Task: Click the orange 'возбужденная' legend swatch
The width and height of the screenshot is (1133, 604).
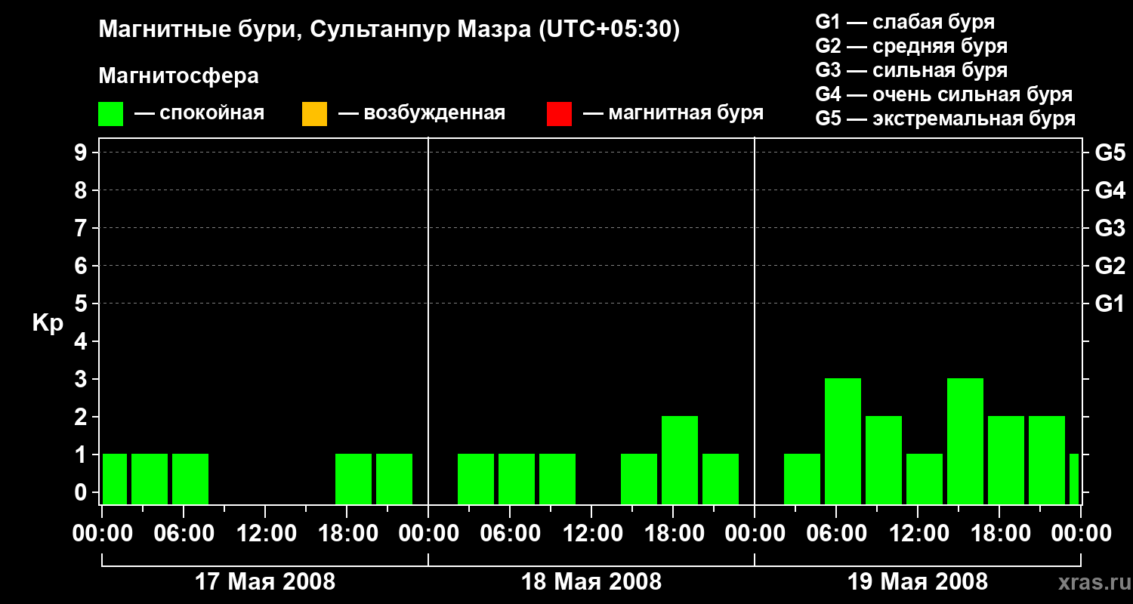Action: pos(314,113)
